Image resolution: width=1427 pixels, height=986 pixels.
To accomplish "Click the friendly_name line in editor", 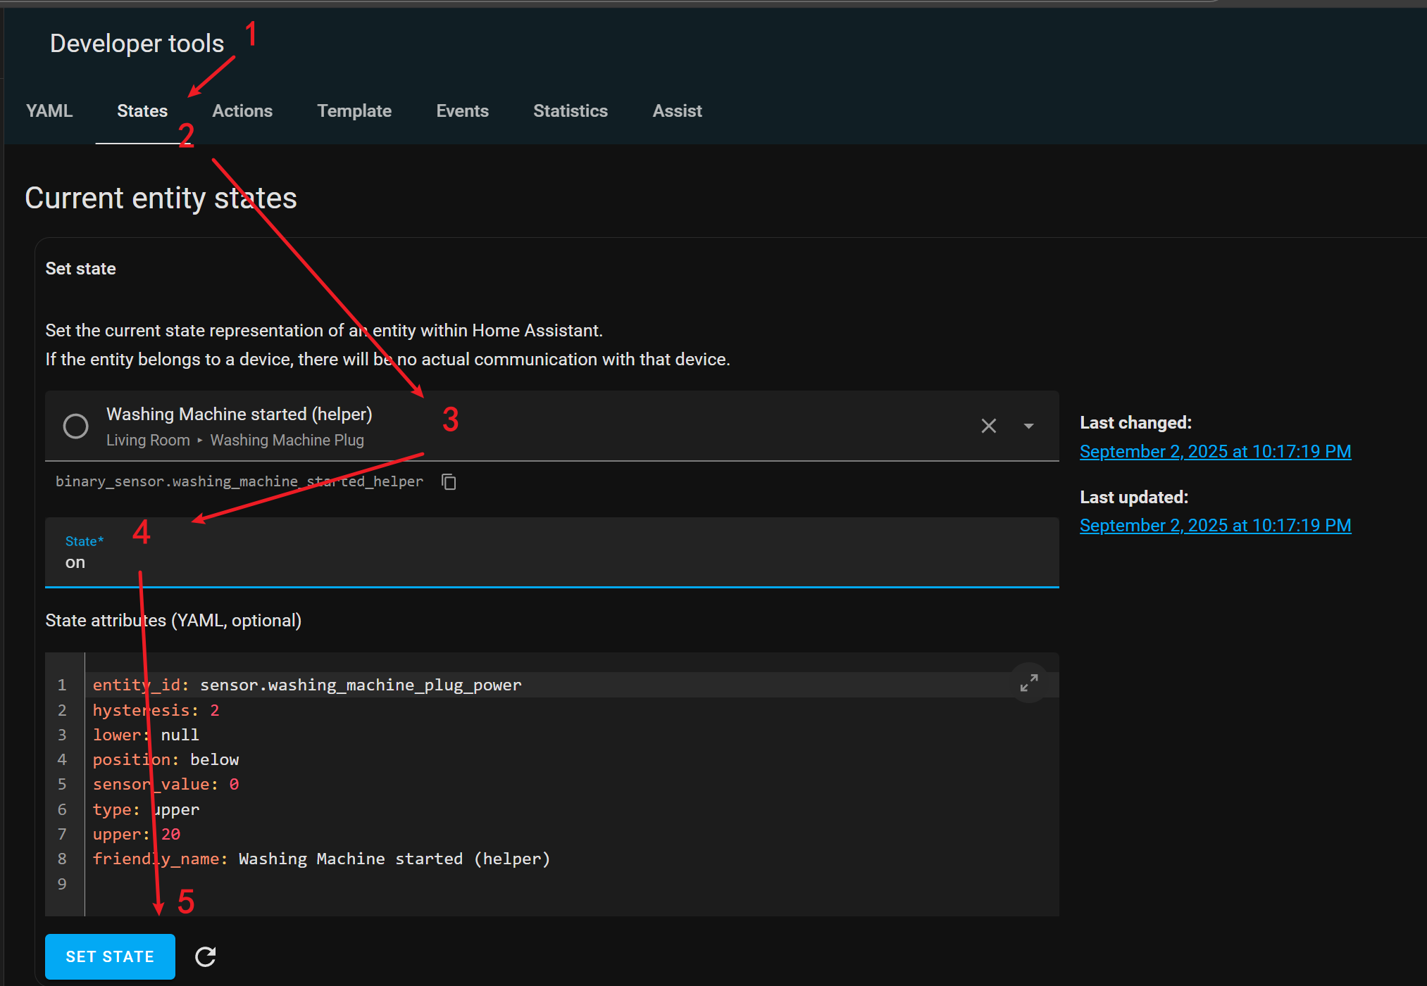I will click(x=321, y=859).
